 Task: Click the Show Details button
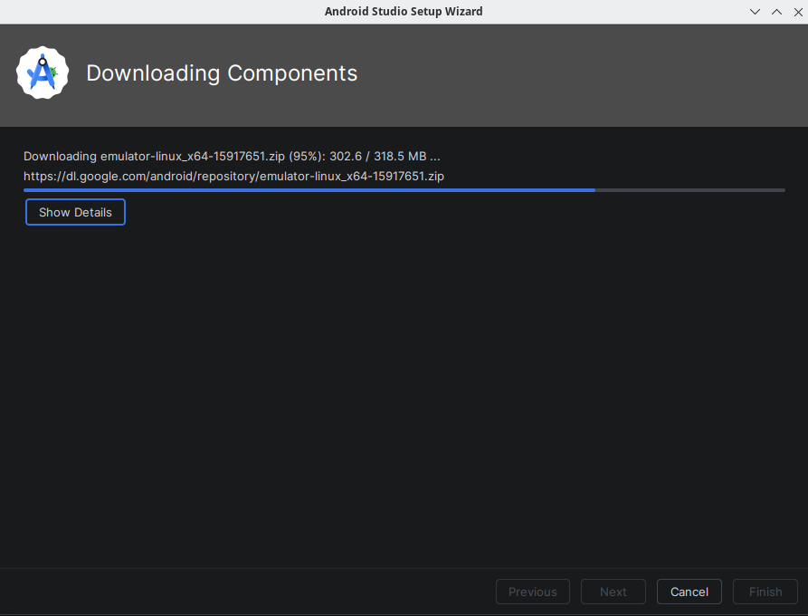pyautogui.click(x=75, y=212)
